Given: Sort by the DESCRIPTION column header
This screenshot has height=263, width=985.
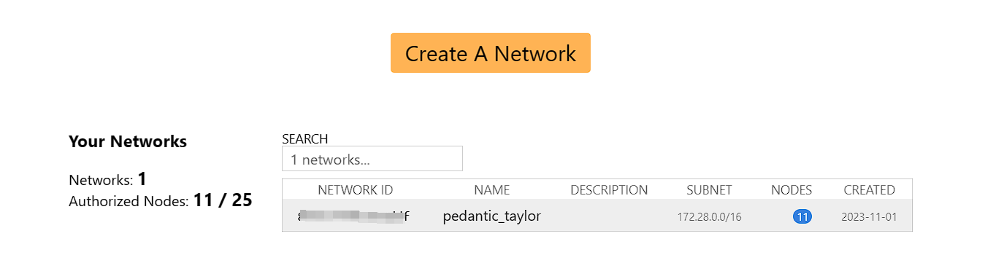Looking at the screenshot, I should click(x=609, y=190).
